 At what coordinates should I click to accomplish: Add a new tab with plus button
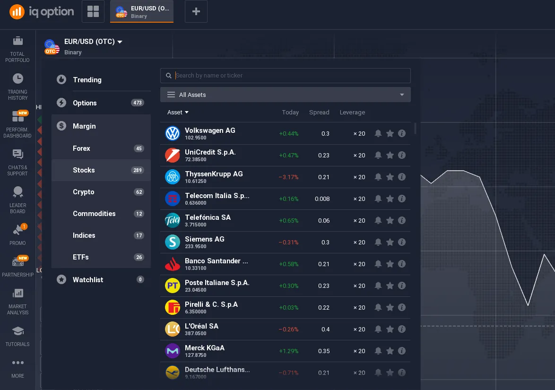coord(196,11)
